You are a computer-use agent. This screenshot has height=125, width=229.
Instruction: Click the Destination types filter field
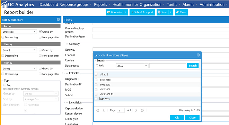click(x=161, y=36)
